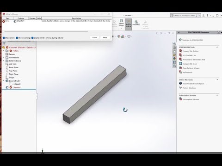Open the Custom Properties tab in task pane

tap(174, 62)
